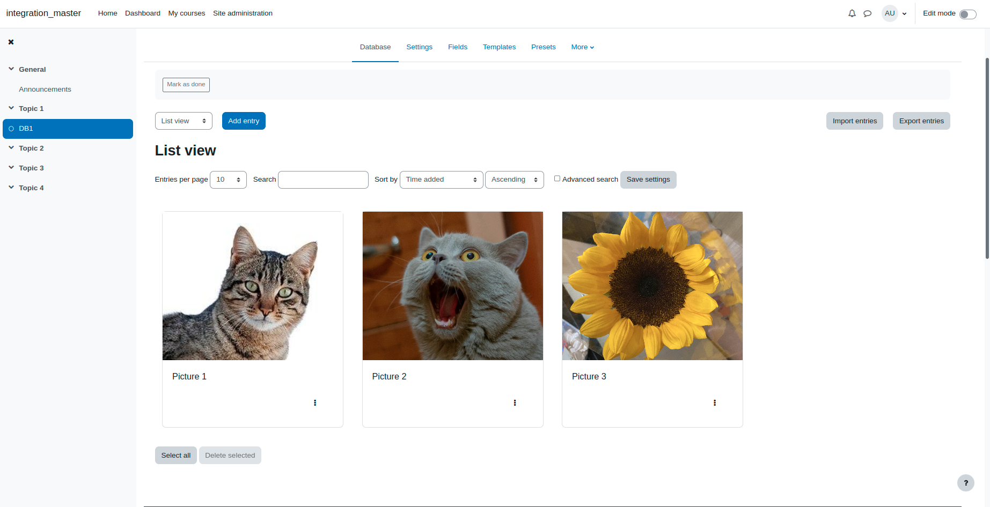Select DB1 in course index

click(68, 129)
